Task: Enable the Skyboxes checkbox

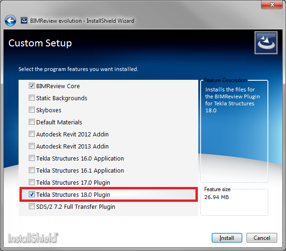Action: (x=32, y=110)
